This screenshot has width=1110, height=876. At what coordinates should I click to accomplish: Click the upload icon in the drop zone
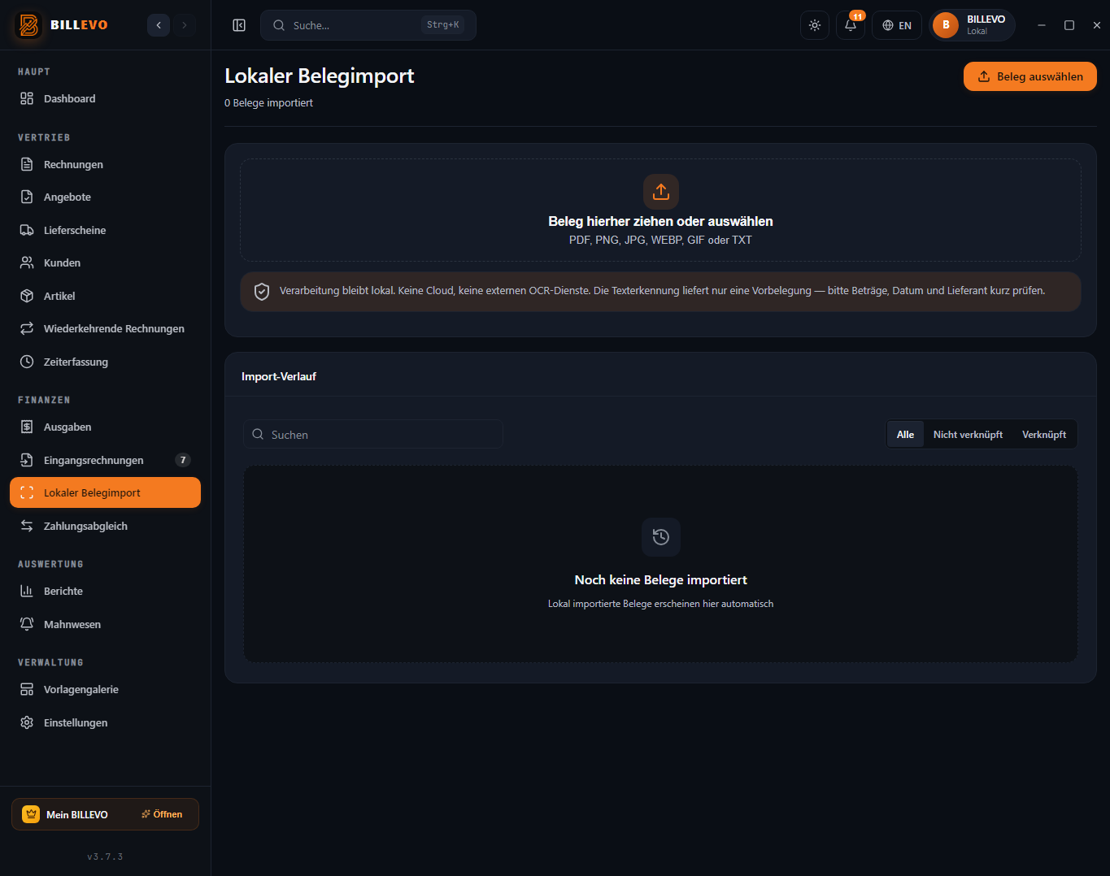point(661,192)
